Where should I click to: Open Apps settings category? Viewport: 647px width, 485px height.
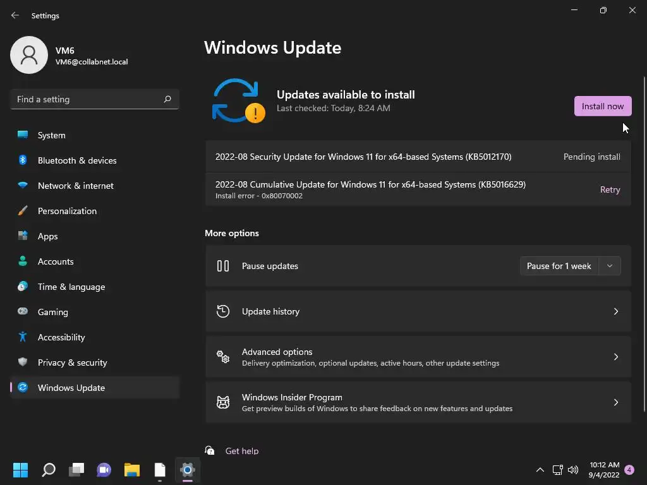click(95, 236)
